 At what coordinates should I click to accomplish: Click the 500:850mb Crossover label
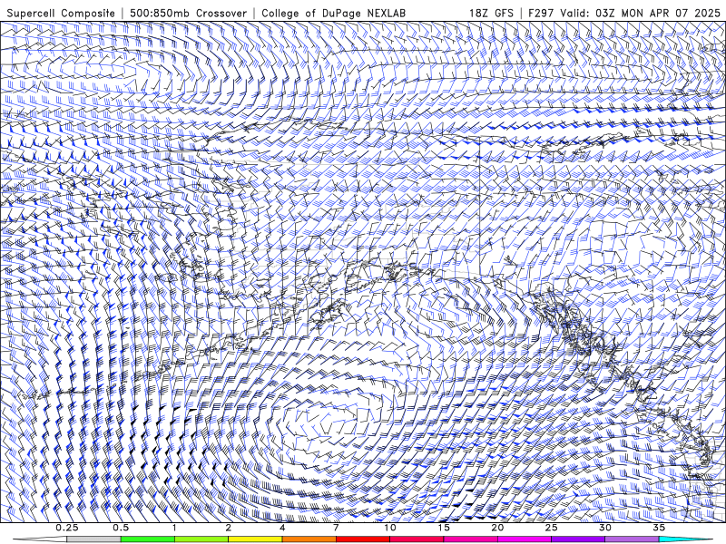[188, 14]
